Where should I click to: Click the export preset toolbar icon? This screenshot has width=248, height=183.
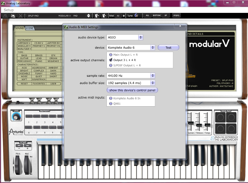(104, 16)
